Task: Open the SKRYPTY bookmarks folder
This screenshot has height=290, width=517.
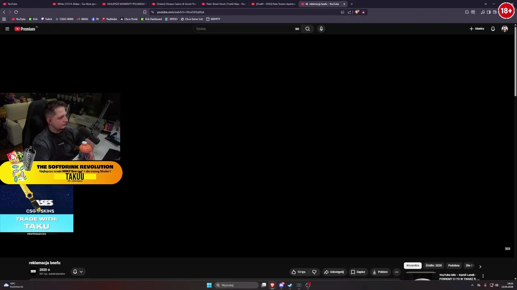Action: click(213, 19)
